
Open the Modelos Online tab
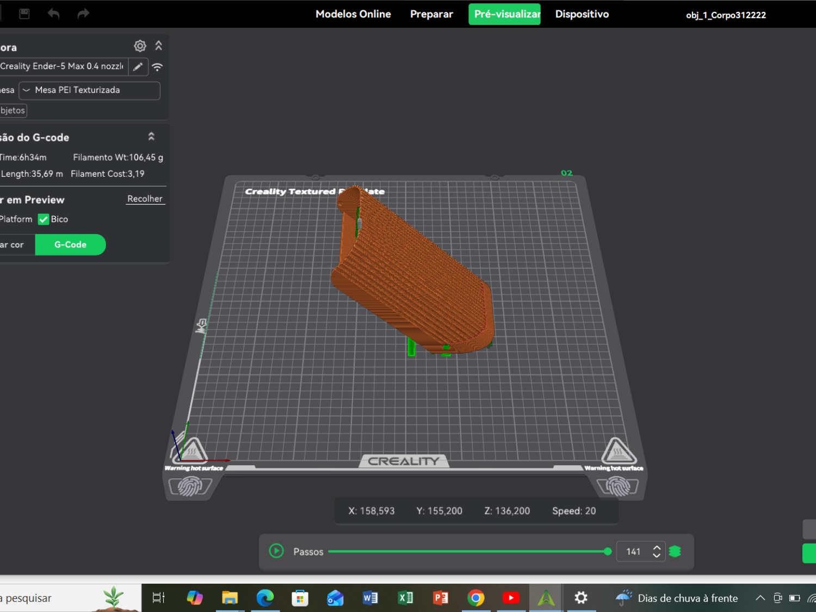point(353,14)
